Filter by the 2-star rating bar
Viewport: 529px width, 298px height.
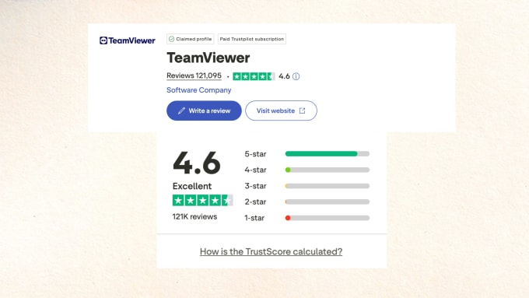point(328,202)
